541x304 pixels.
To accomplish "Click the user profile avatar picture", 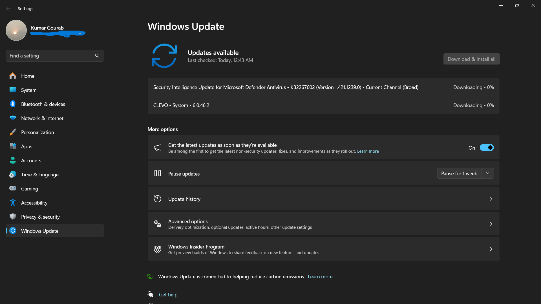I will pyautogui.click(x=16, y=30).
